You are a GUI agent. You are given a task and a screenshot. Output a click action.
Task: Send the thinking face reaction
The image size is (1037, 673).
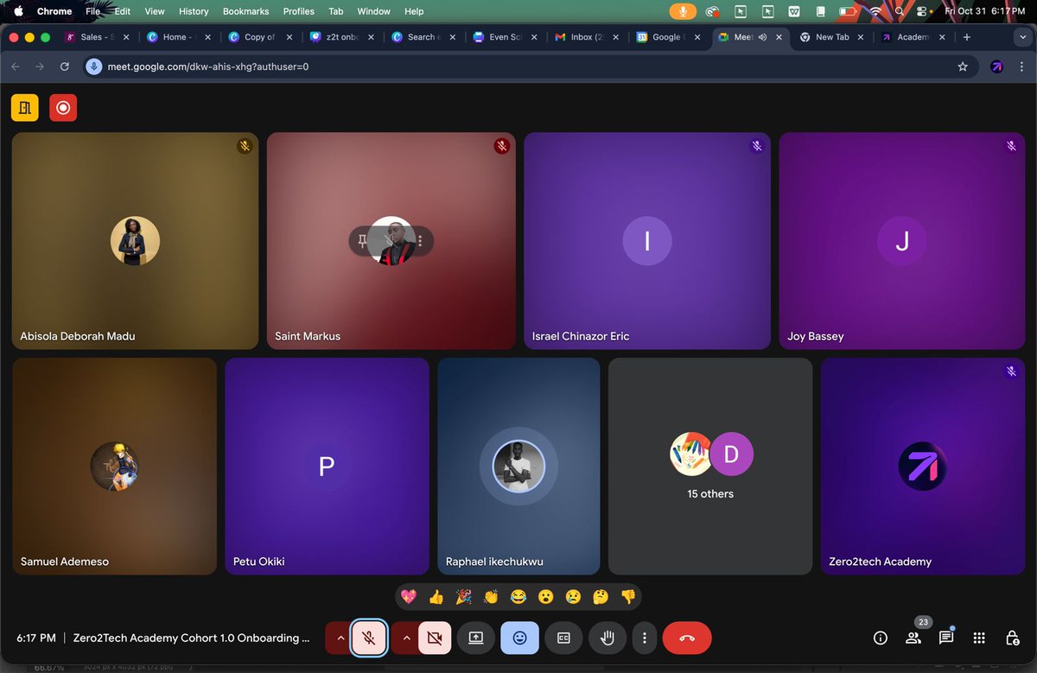coord(601,597)
